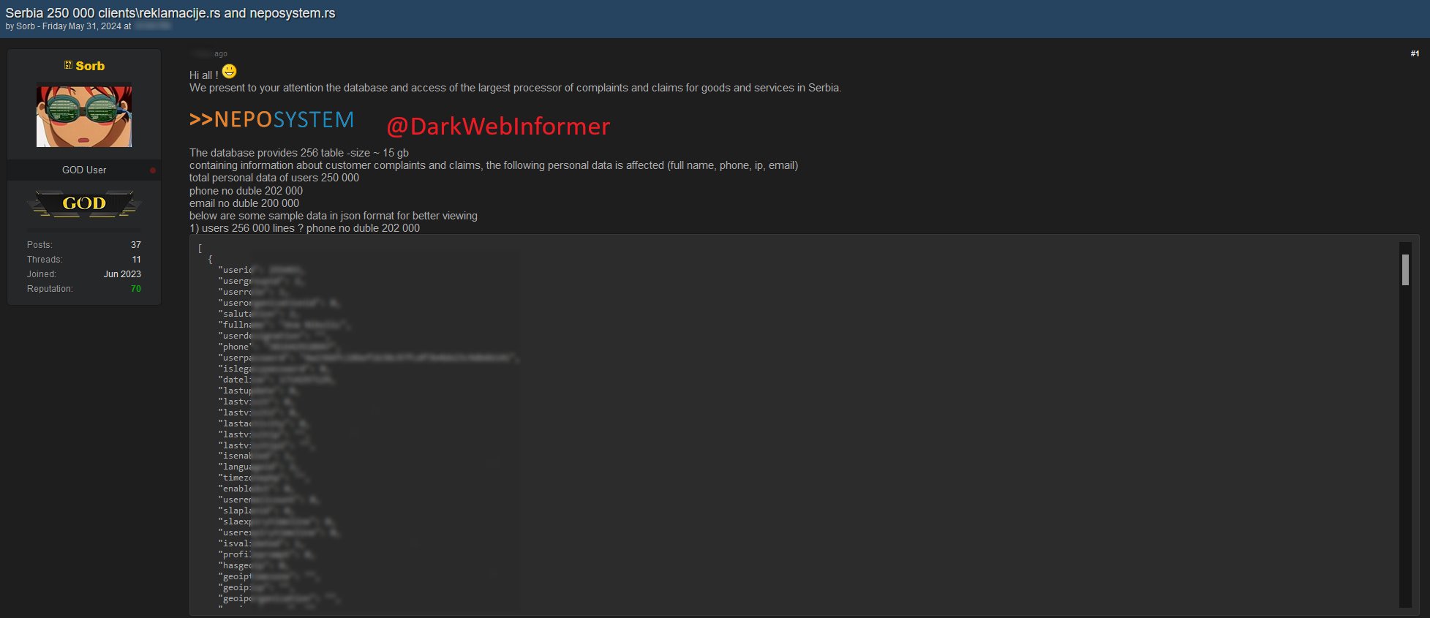Click the GOD rank badge
1430x618 pixels.
point(84,203)
